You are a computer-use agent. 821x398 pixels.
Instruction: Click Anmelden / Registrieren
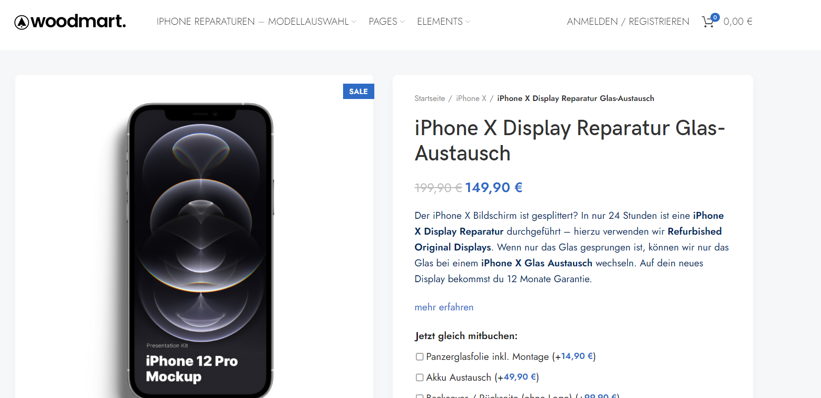pos(628,21)
